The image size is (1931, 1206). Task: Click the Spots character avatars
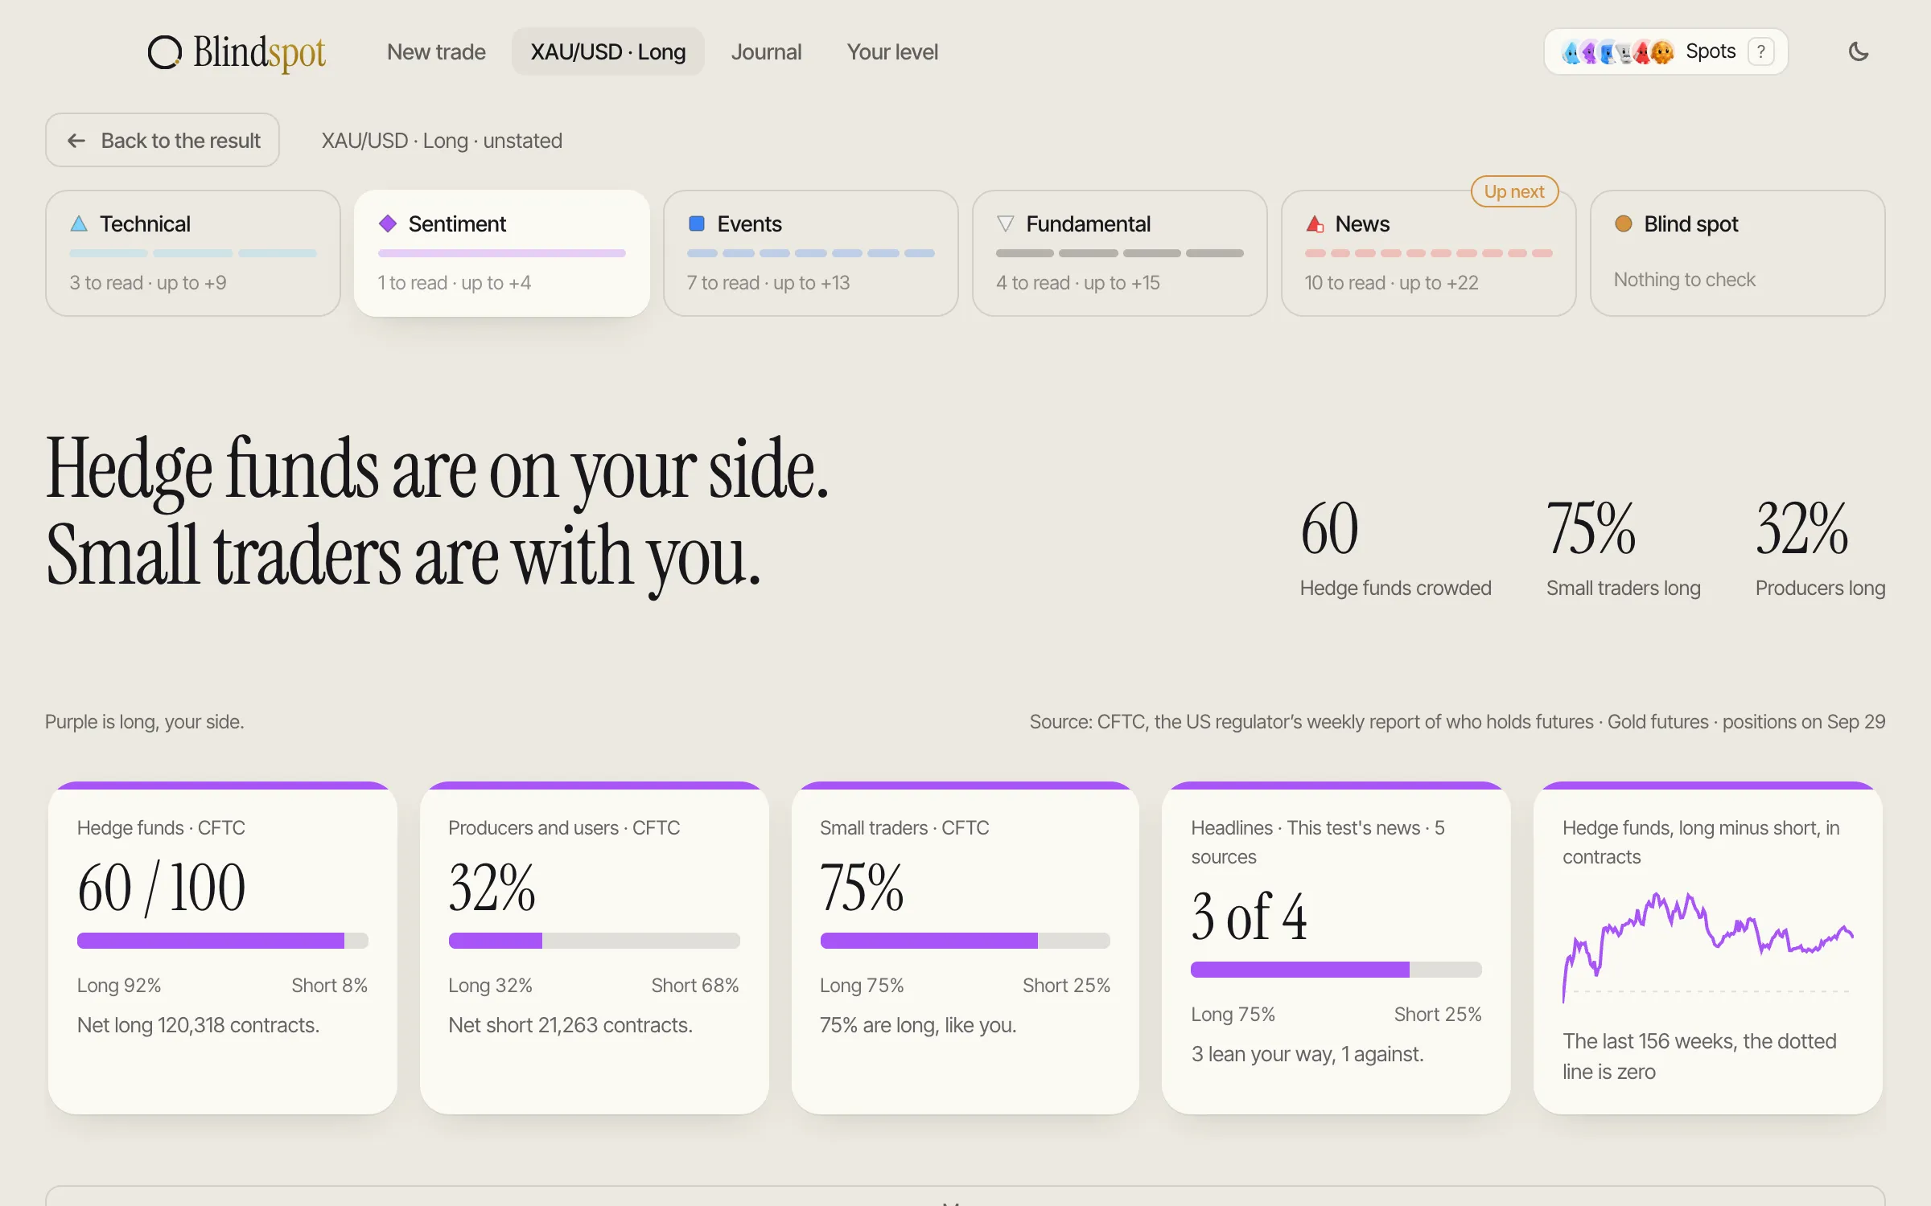1617,52
